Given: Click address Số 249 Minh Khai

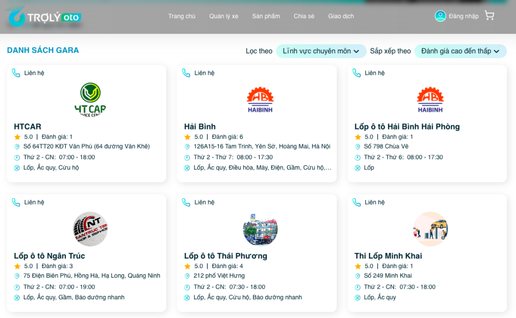Looking at the screenshot, I should tap(388, 276).
